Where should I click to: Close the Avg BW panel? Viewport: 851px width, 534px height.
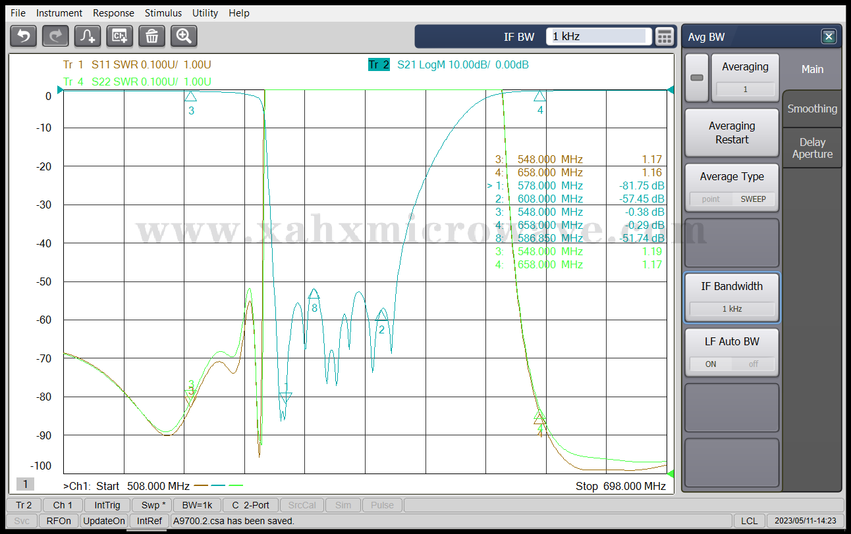(x=829, y=37)
